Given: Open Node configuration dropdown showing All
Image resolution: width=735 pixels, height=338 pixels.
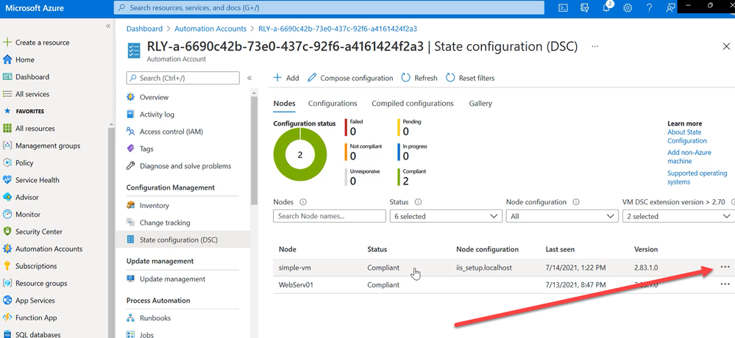Looking at the screenshot, I should point(562,216).
